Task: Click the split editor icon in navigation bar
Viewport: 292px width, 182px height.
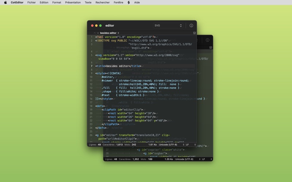Action: tap(195, 33)
